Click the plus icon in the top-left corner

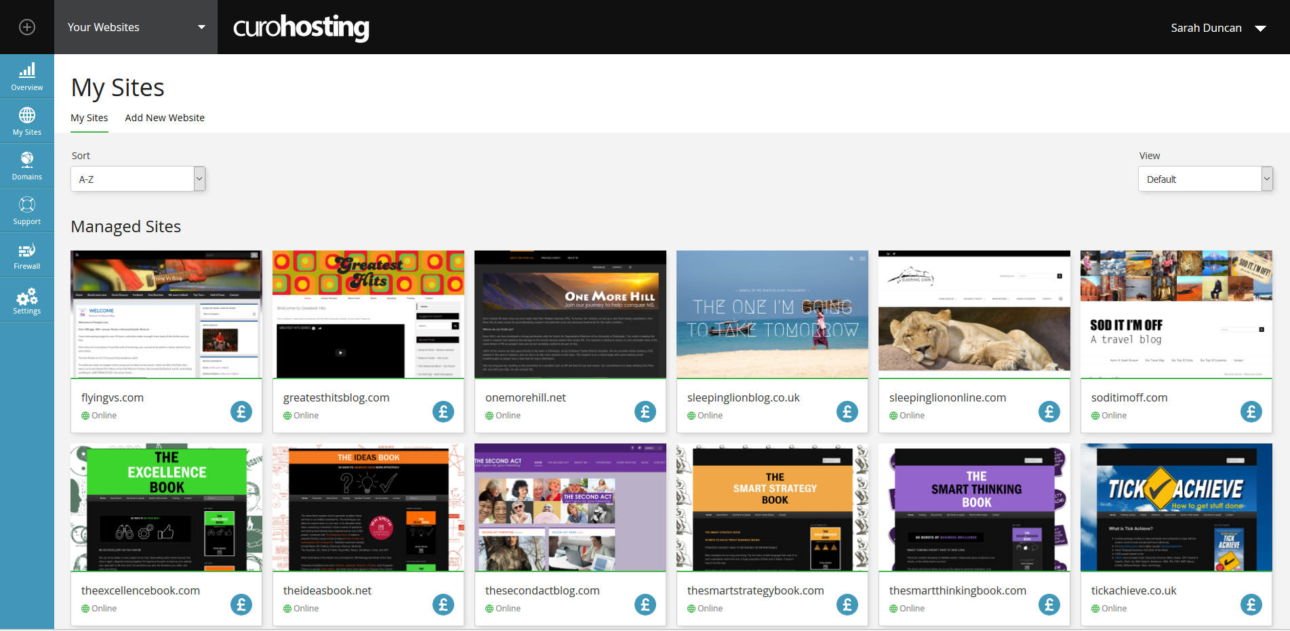point(27,27)
